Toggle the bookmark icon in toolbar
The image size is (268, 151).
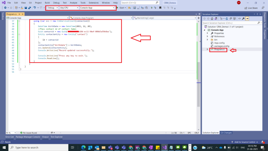tap(160, 8)
